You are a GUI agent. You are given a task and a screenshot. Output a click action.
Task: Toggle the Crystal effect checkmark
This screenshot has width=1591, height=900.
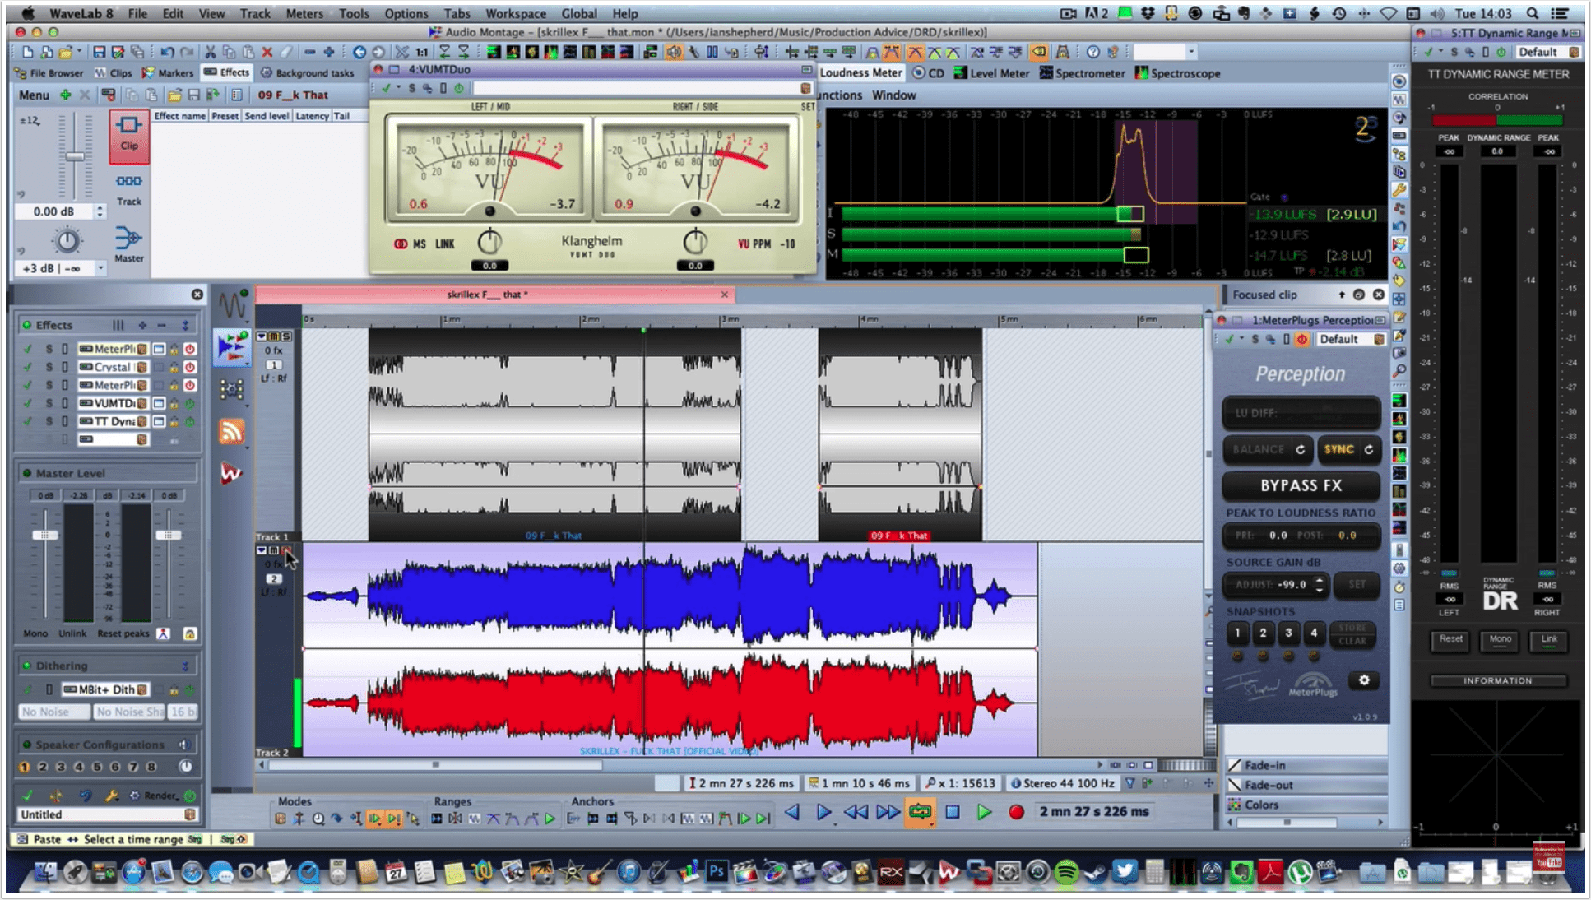pyautogui.click(x=28, y=367)
